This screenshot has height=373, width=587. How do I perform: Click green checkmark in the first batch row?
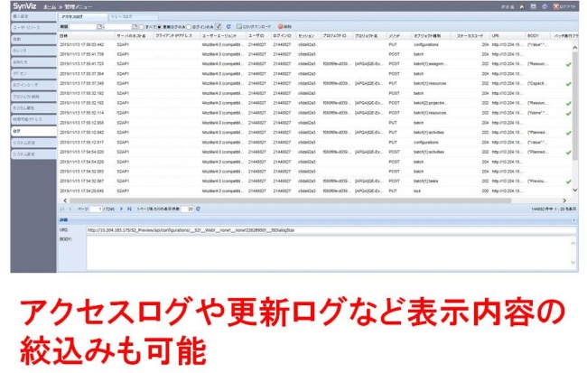pos(568,64)
